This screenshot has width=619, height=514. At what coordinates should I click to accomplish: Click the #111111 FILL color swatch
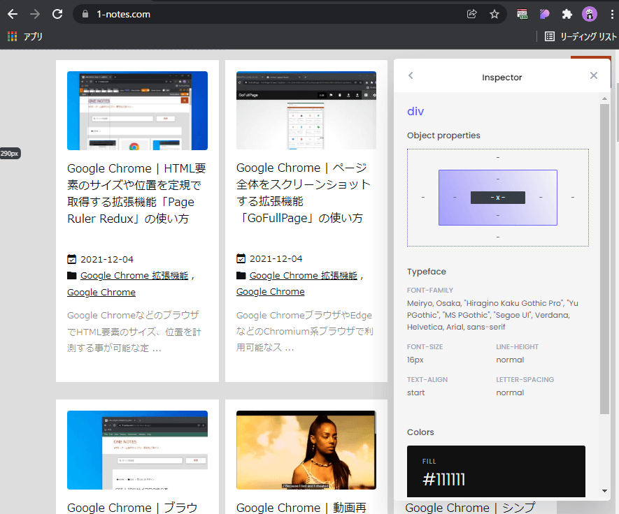coord(496,471)
